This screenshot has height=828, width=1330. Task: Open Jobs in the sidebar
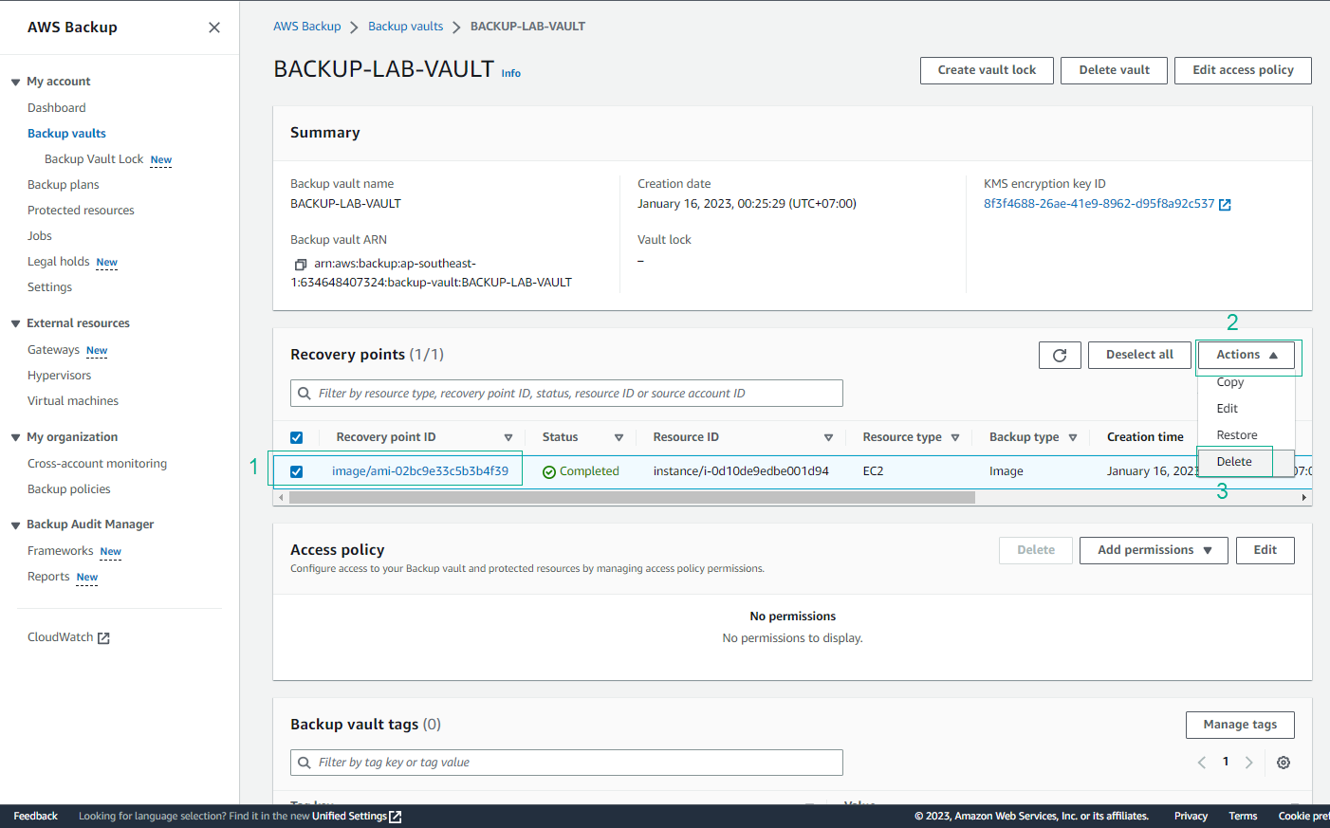(x=40, y=236)
